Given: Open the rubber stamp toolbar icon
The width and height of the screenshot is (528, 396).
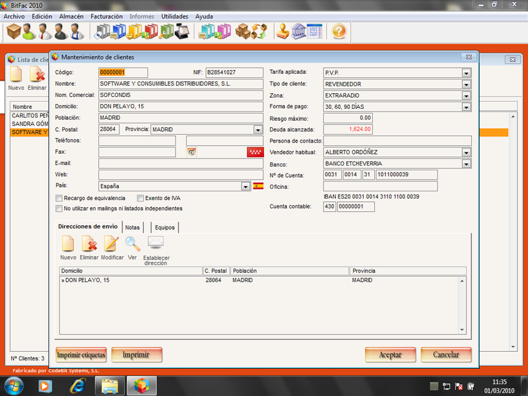Looking at the screenshot, I should pyautogui.click(x=283, y=31).
